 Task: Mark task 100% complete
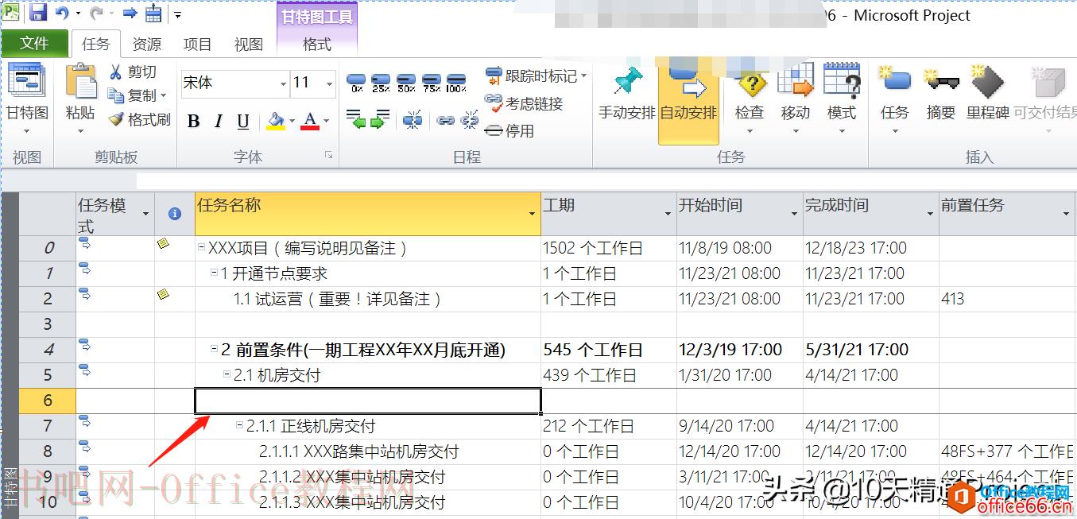click(456, 83)
